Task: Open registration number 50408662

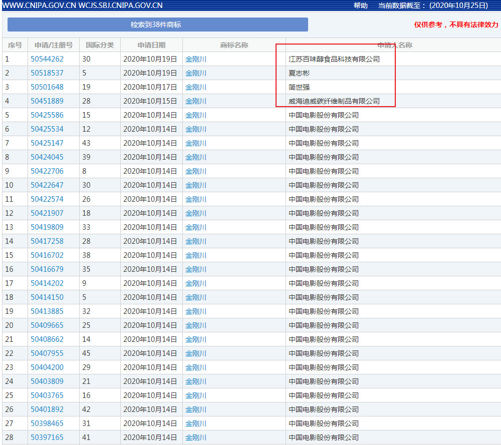Action: (x=47, y=339)
